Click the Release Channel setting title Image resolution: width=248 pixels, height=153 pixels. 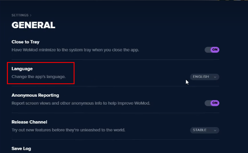coord(29,122)
